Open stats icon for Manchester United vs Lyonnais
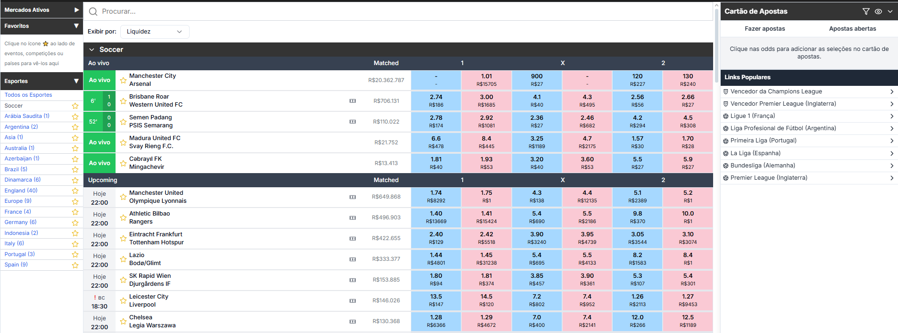The image size is (898, 333). tap(352, 197)
